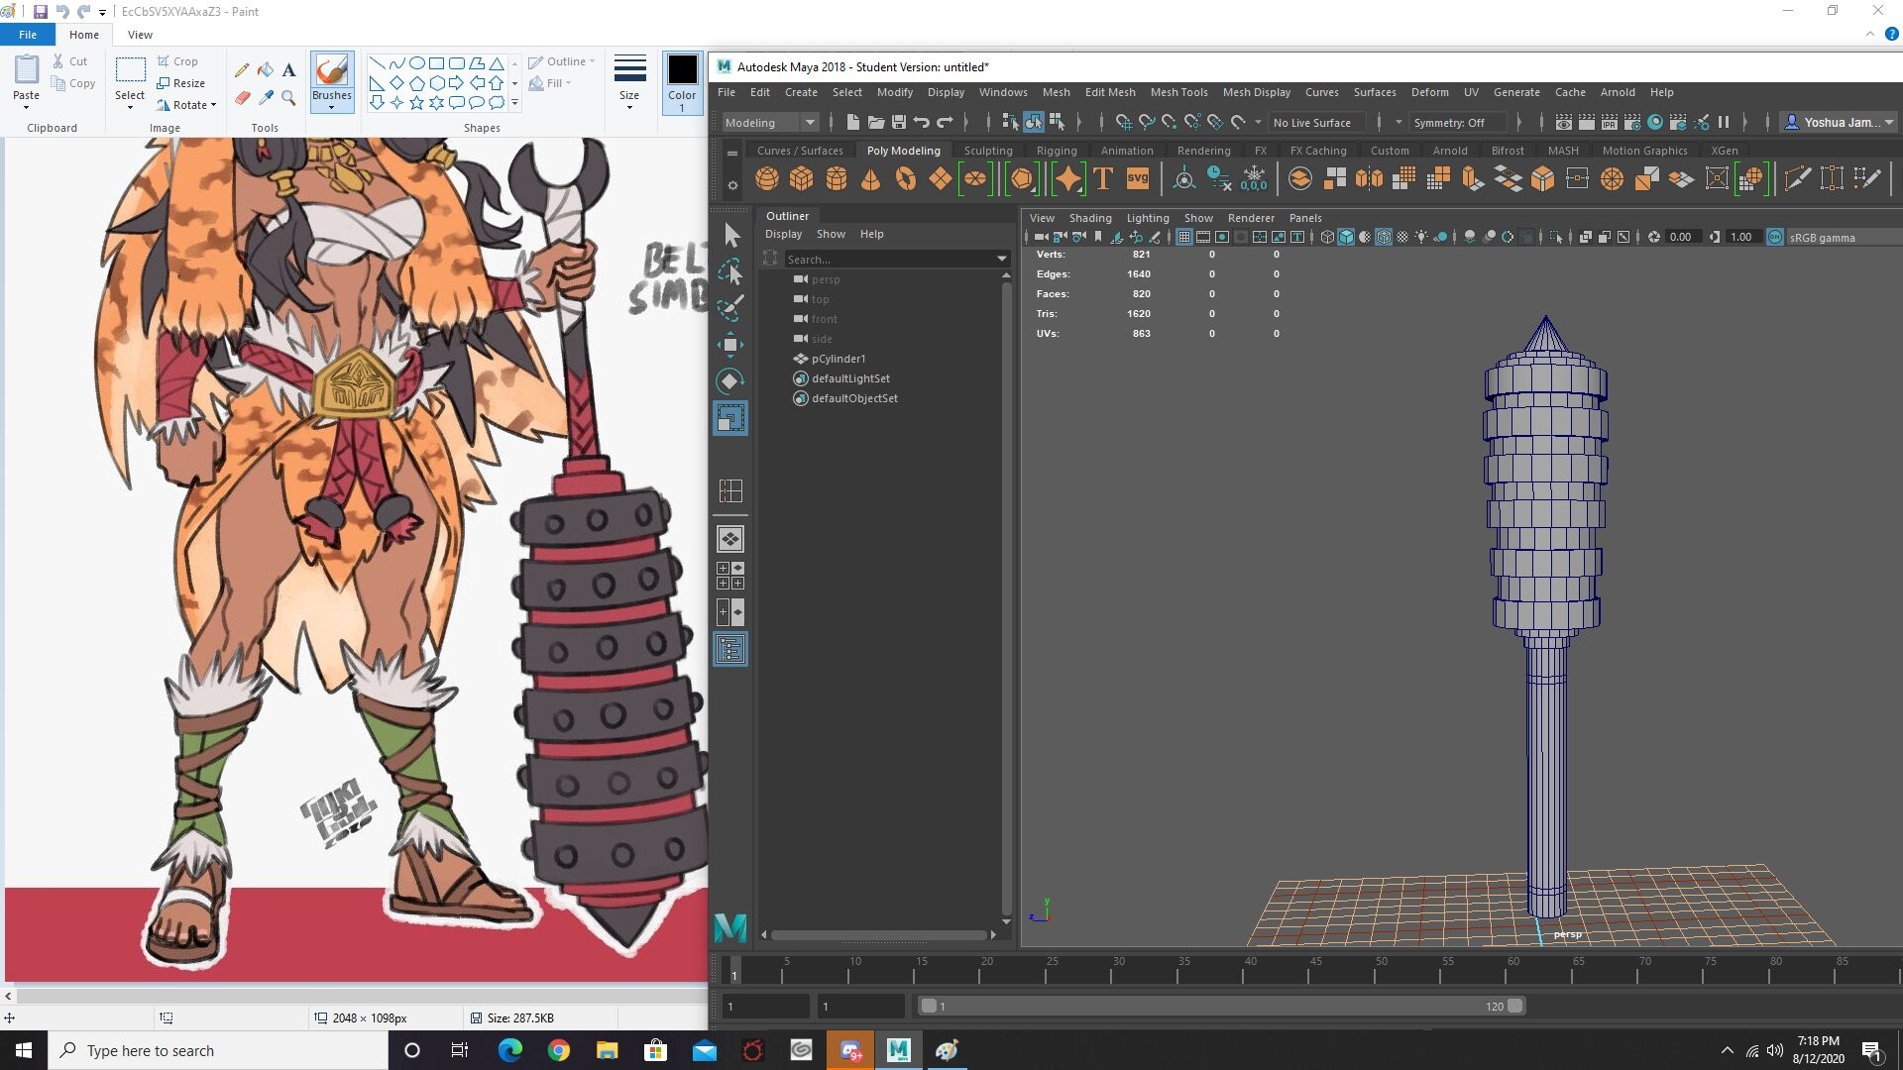
Task: Open the Outliner search filter dropdown
Action: (1001, 259)
